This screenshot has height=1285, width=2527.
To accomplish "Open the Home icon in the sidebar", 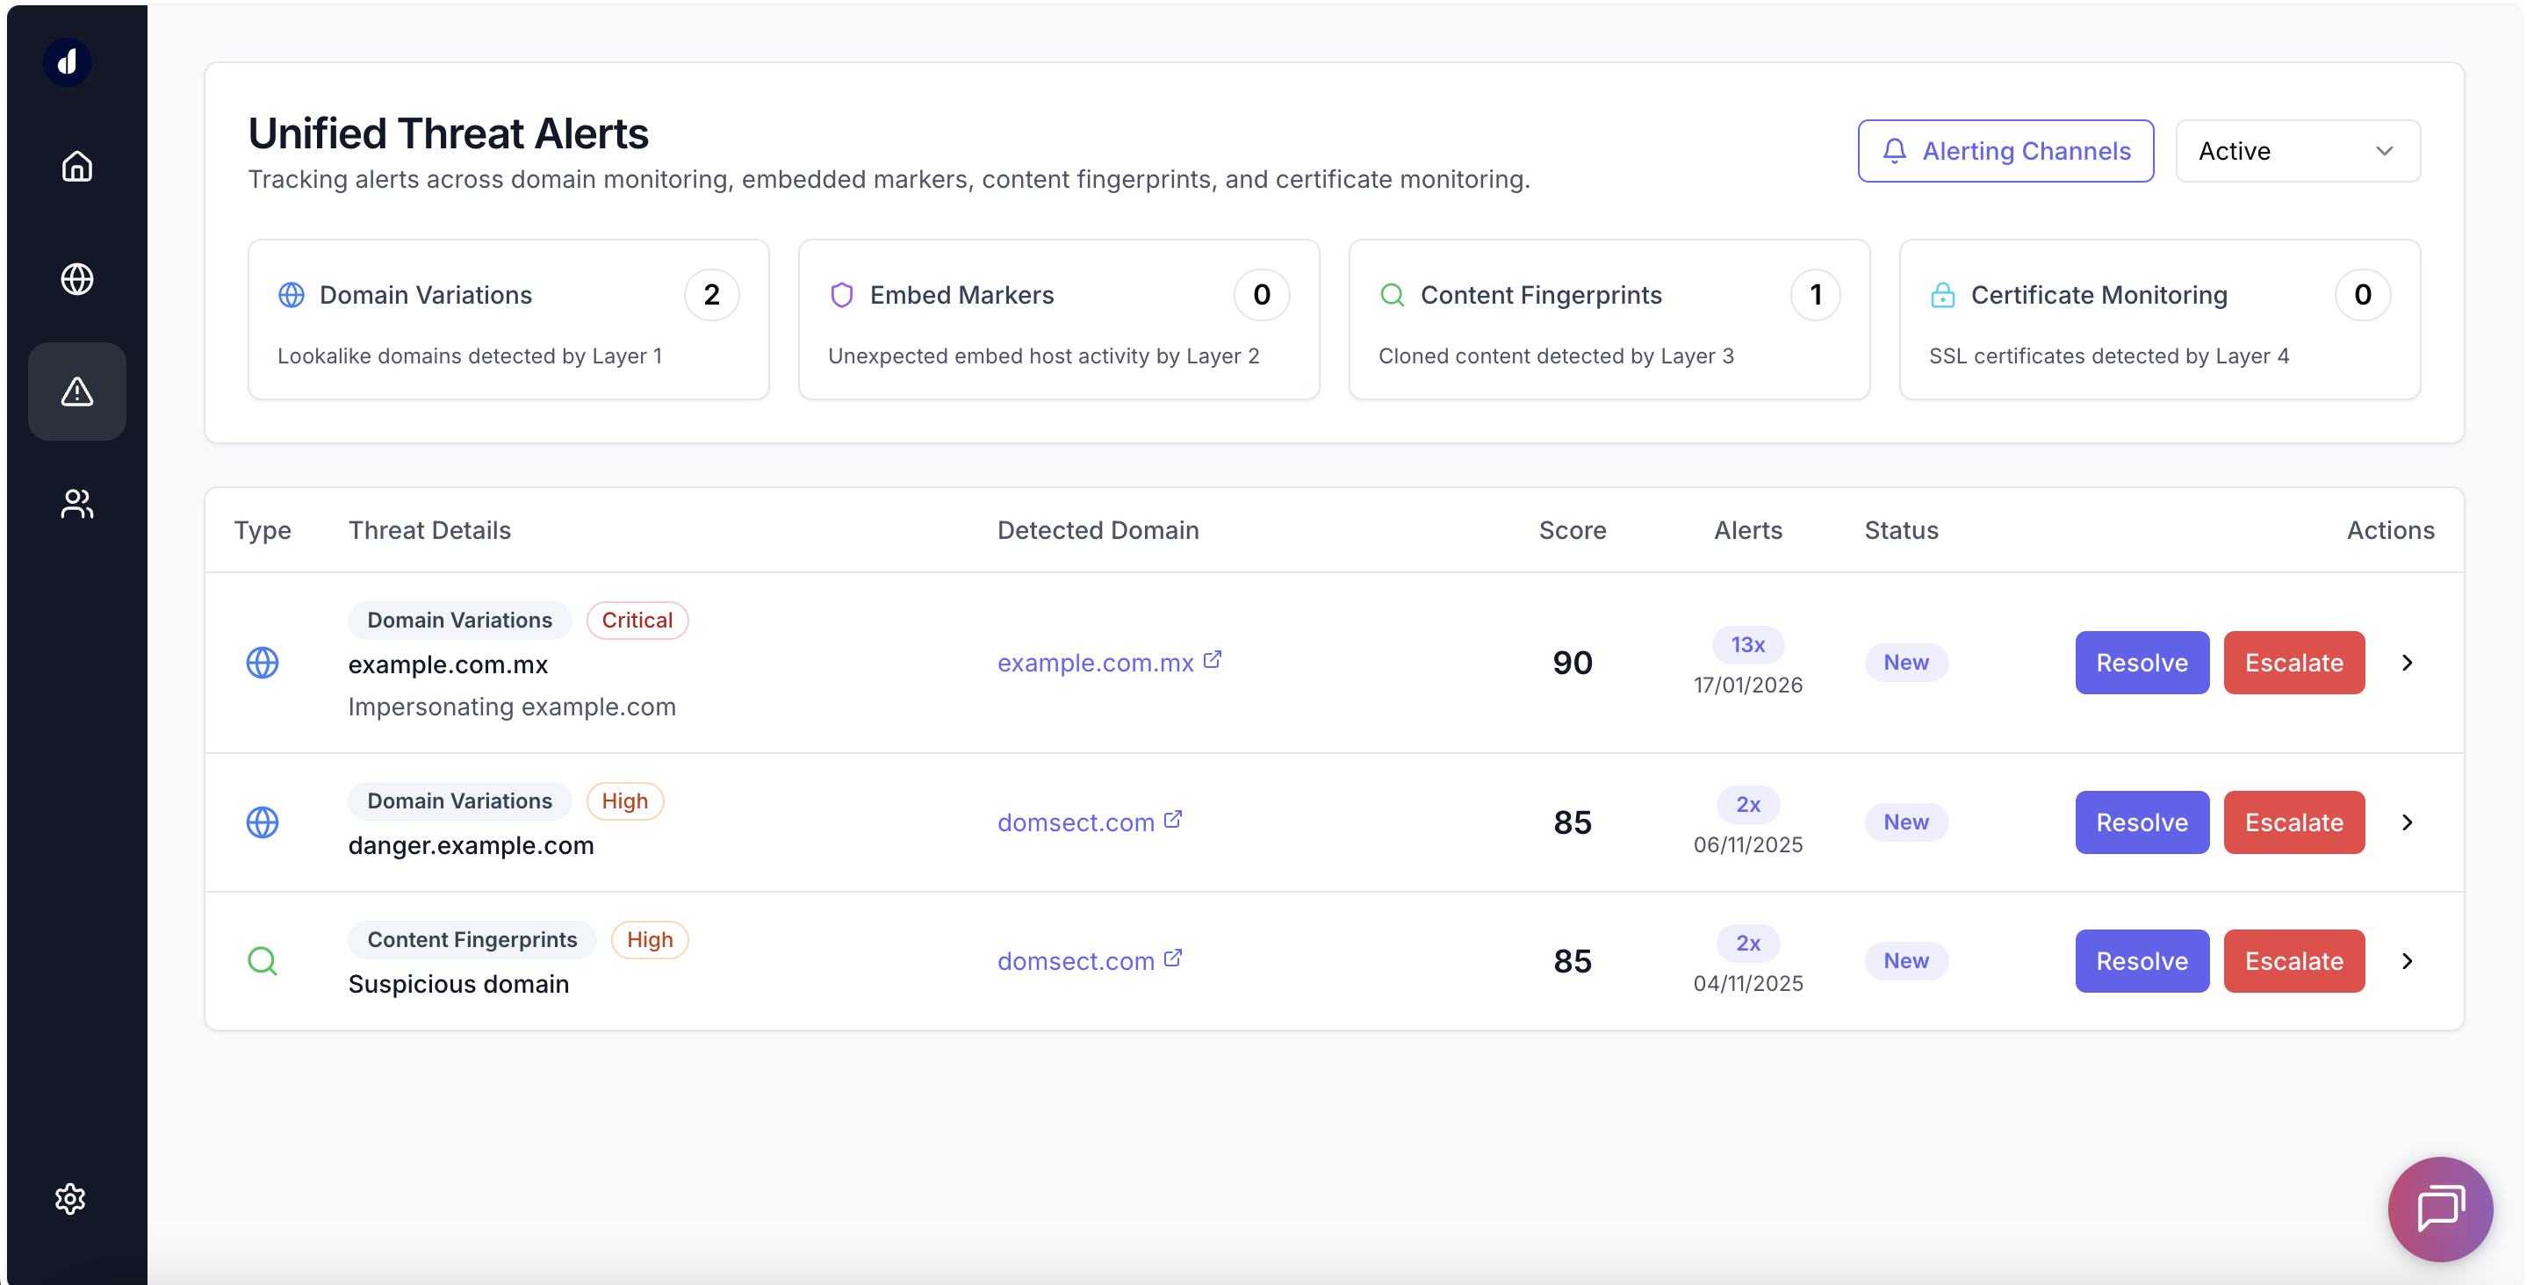I will (76, 166).
